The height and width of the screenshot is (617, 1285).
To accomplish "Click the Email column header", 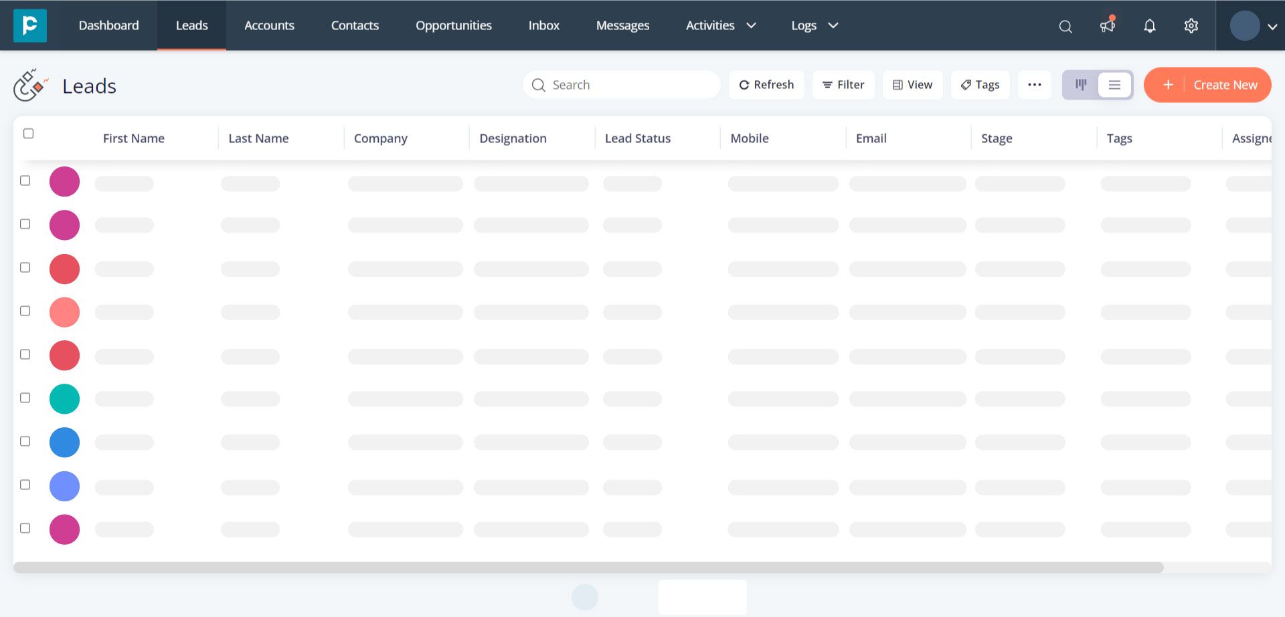I will (x=871, y=138).
